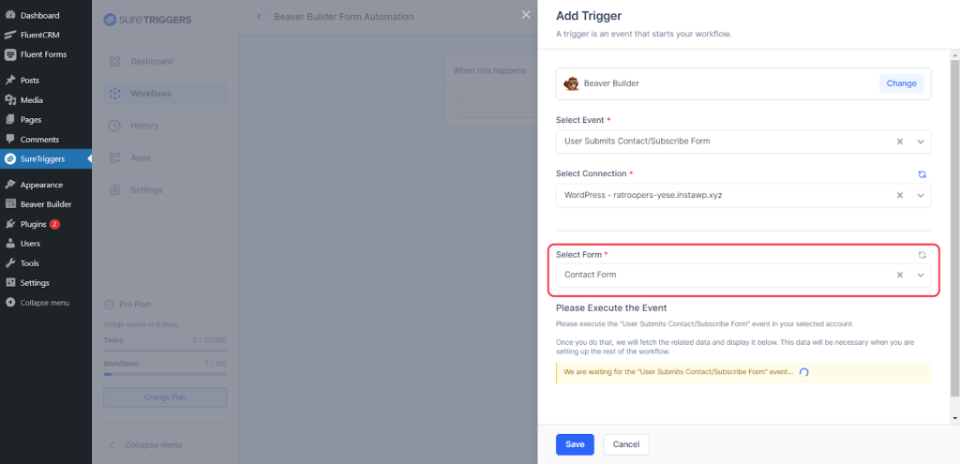Click the Change Plan button
This screenshot has width=960, height=464.
pos(165,397)
